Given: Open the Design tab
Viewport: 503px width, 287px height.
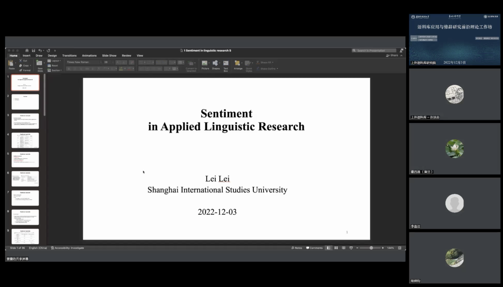Looking at the screenshot, I should [52, 55].
